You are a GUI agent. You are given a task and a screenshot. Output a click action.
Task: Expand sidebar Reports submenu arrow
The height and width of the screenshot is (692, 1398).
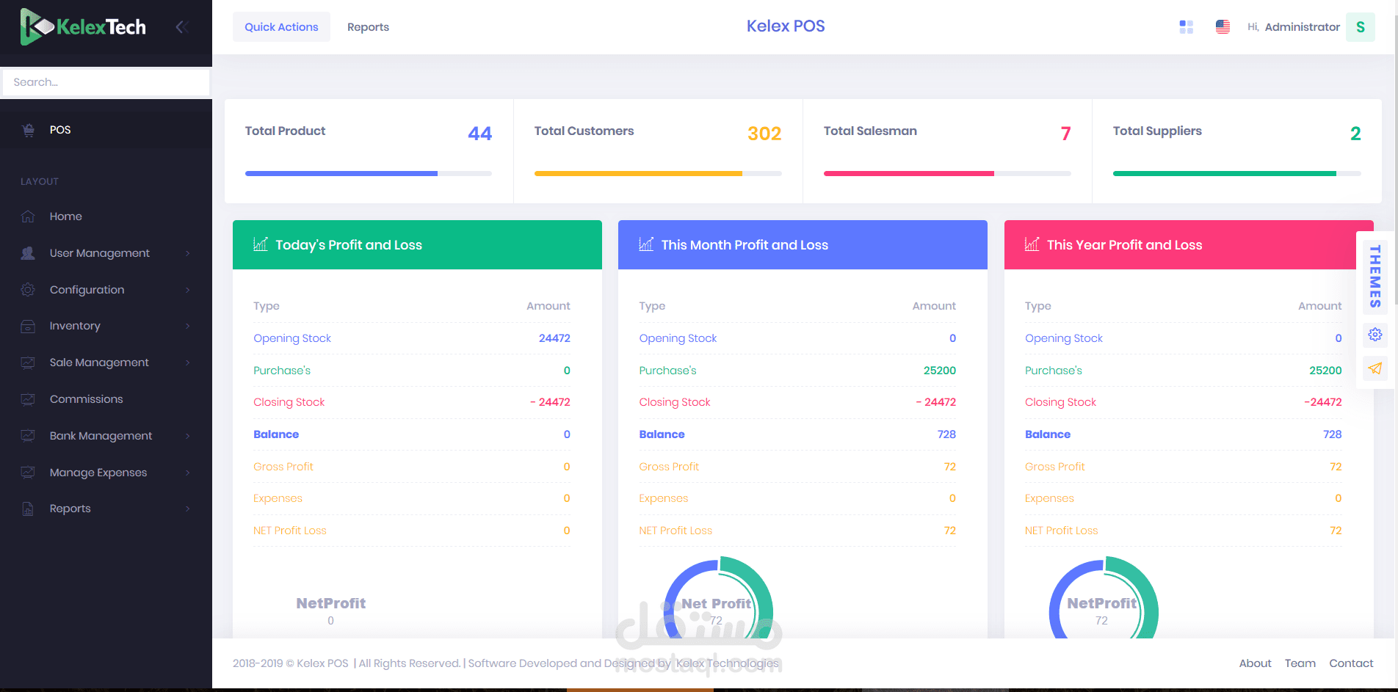pos(188,509)
